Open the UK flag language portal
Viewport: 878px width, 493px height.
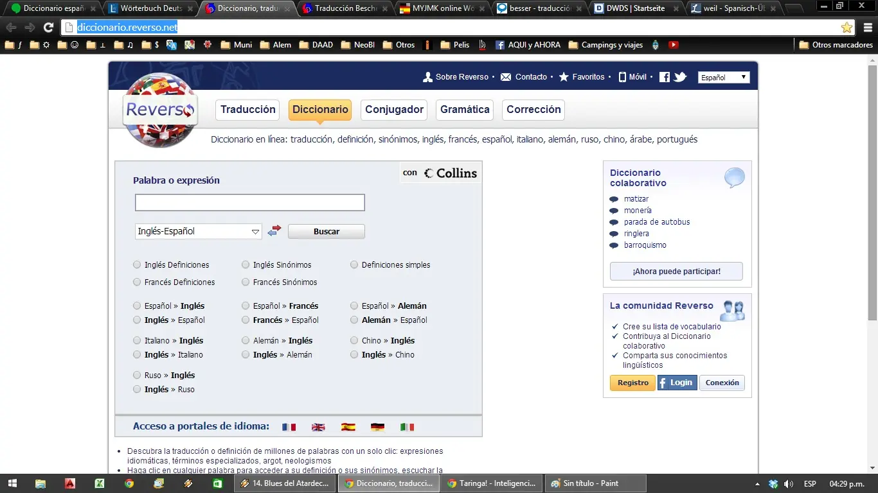[x=318, y=427]
